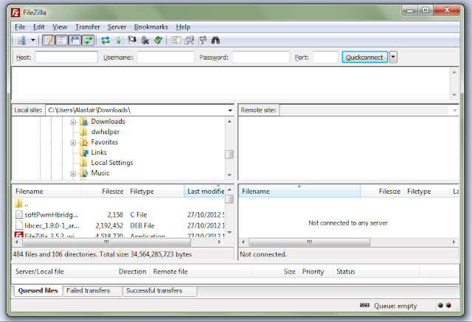The image size is (472, 322).
Task: Focus the Password input field
Action: tap(260, 57)
